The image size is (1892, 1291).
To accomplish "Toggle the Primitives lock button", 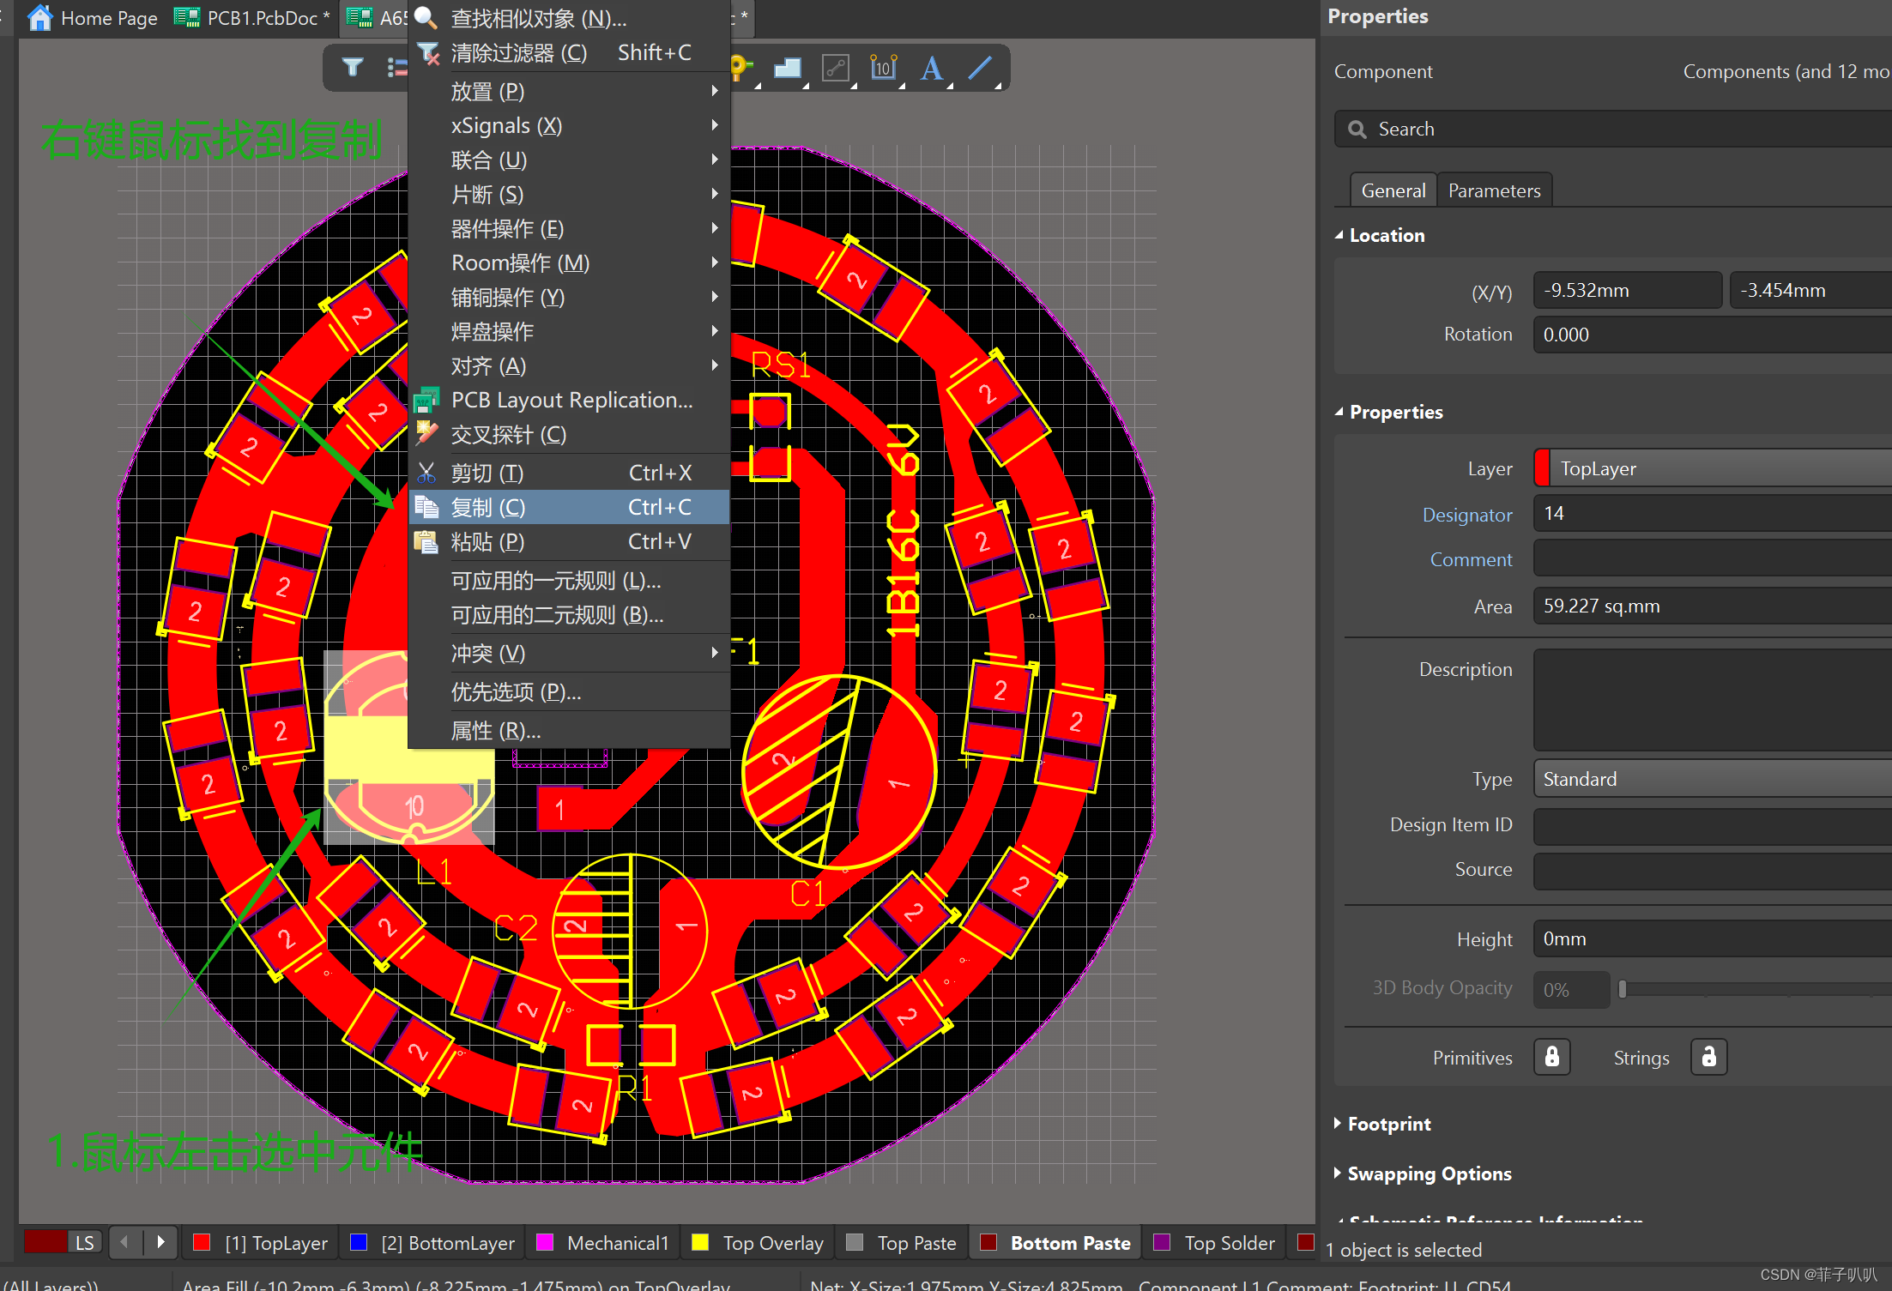I will click(x=1551, y=1057).
